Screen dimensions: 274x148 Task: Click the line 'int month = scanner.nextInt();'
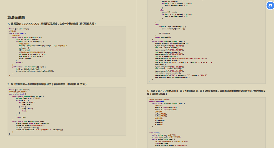(168, 52)
